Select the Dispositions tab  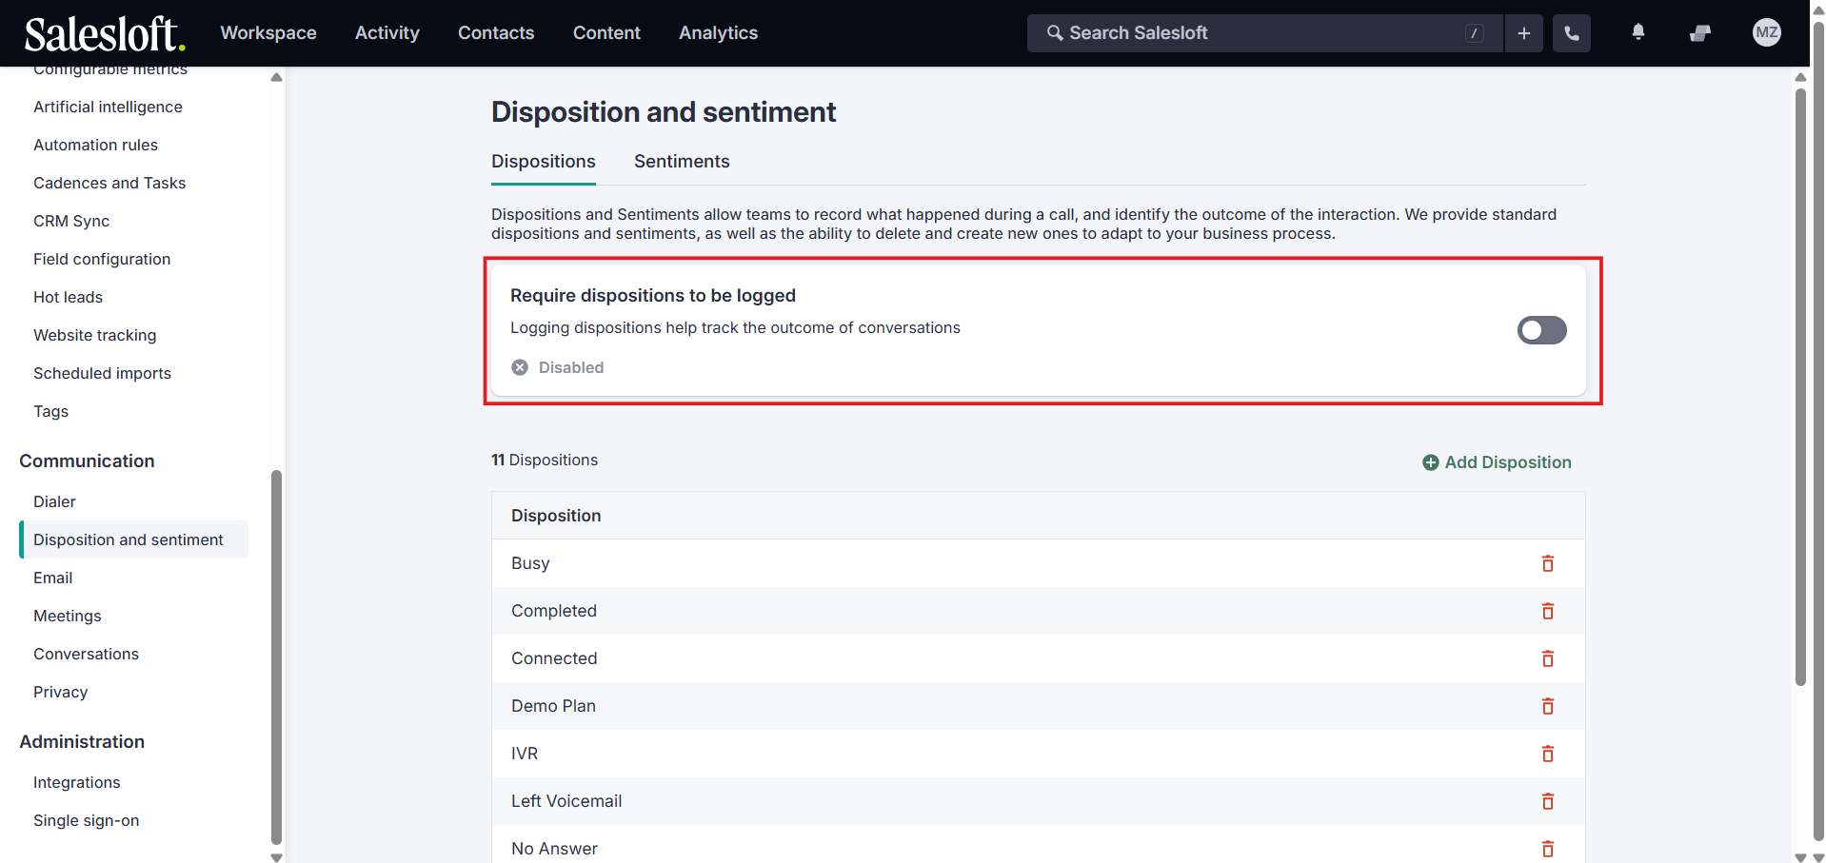[544, 162]
